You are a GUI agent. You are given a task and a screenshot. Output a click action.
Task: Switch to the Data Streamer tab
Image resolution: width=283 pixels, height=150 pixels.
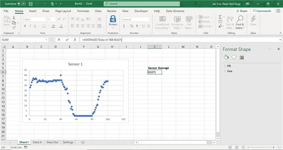click(175, 11)
